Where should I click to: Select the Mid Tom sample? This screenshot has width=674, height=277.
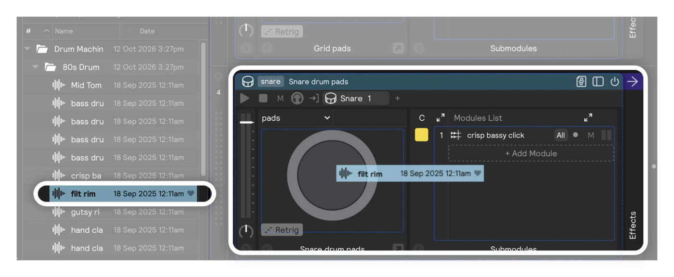(x=86, y=85)
